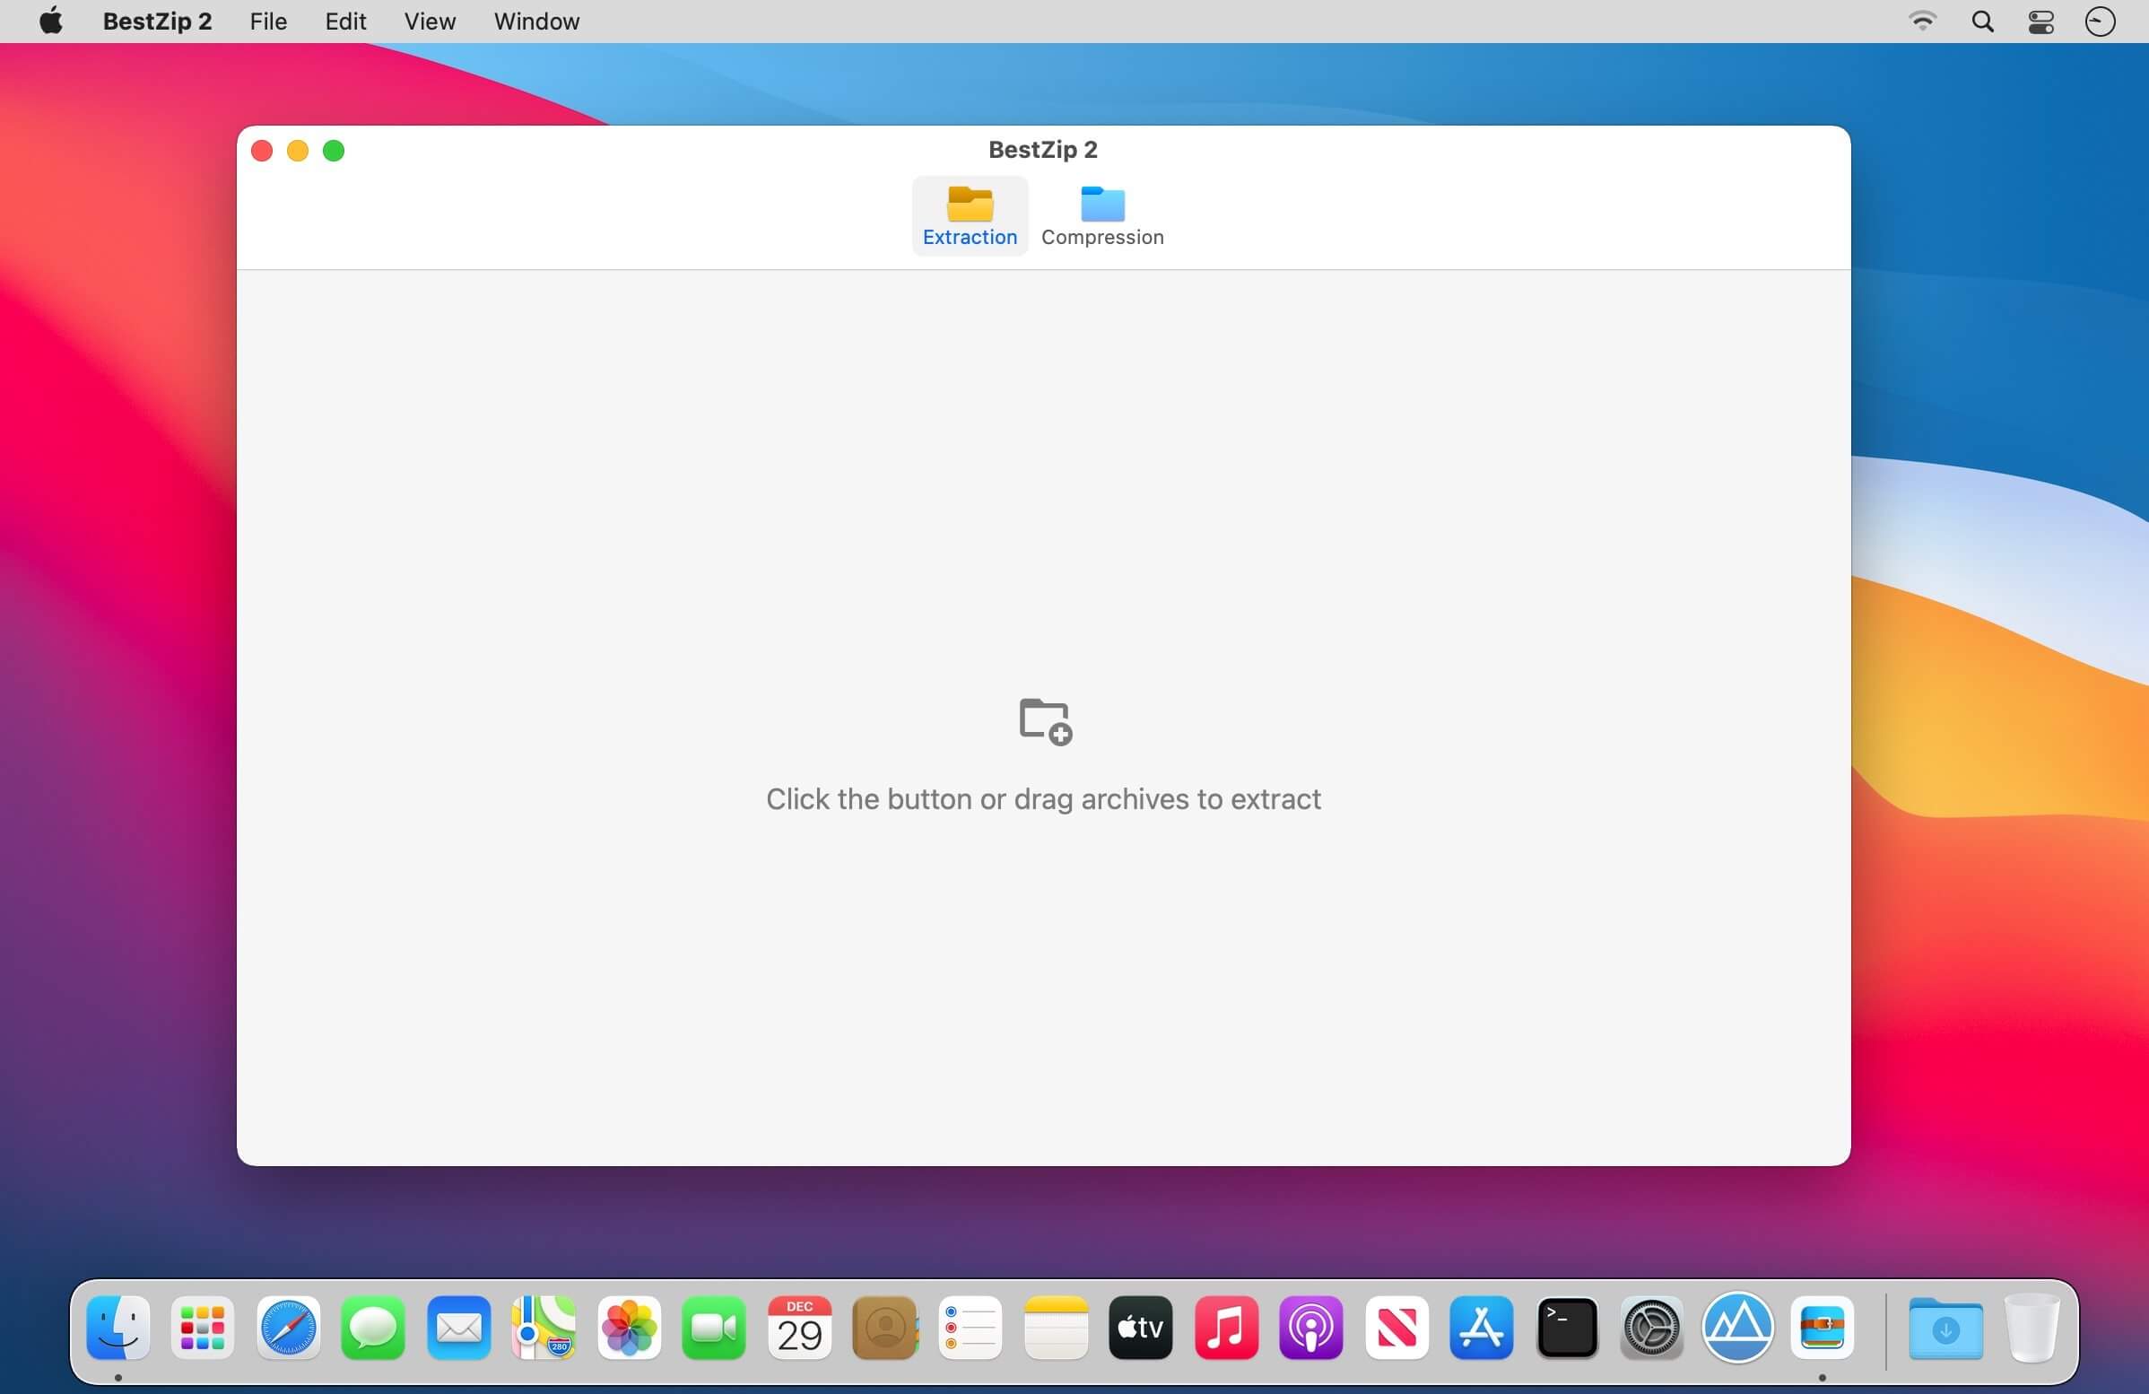Open Launchpad from the Dock
This screenshot has height=1394, width=2149.
(203, 1328)
